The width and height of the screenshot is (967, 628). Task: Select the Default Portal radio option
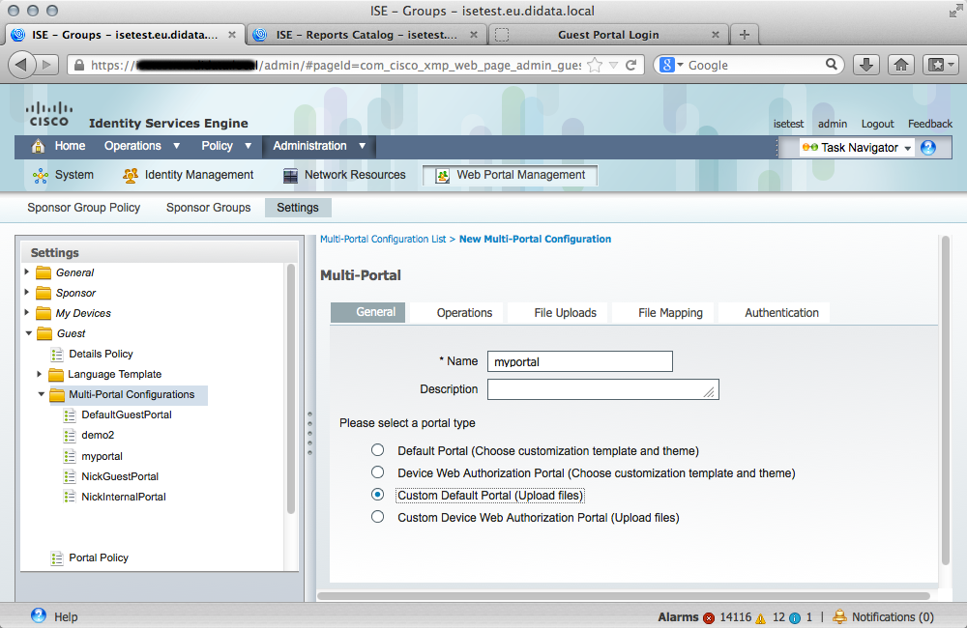click(x=377, y=450)
